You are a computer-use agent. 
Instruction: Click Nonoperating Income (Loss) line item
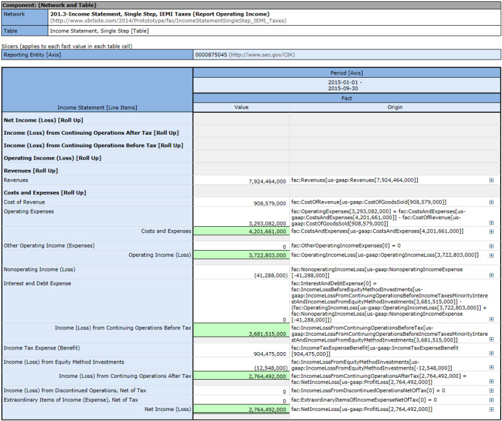40,269
